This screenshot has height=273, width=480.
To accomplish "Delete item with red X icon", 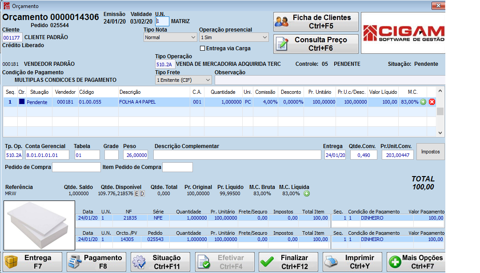I will [432, 102].
